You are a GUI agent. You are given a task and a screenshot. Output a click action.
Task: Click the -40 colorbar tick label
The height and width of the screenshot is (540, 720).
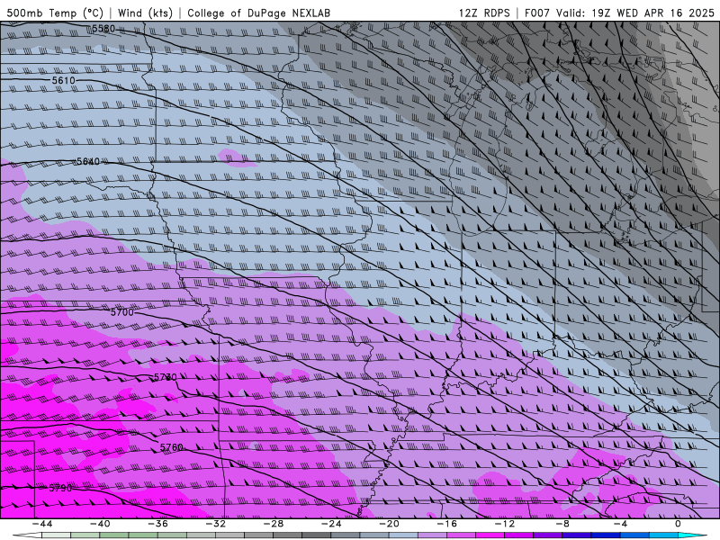(x=100, y=524)
